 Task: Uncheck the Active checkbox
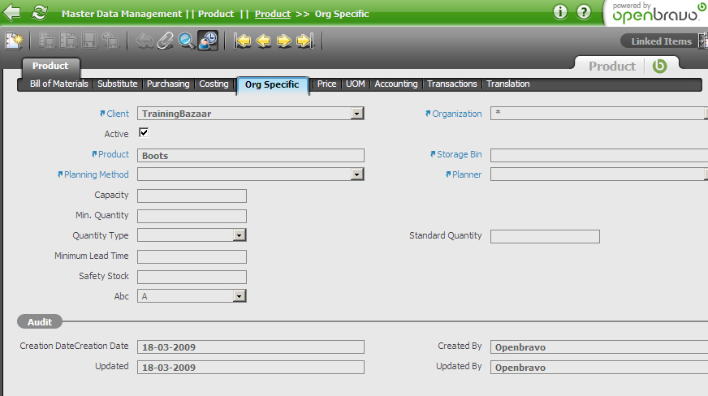pyautogui.click(x=144, y=133)
